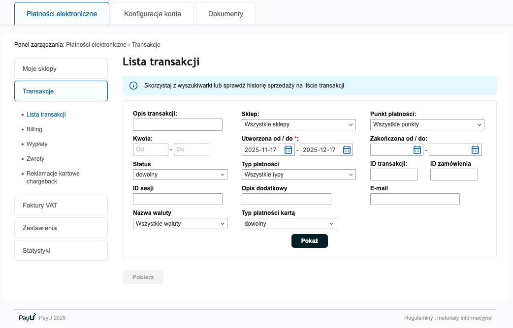The image size is (513, 328).
Task: Open calendar for 'Zakończona do' end date
Action: 475,150
